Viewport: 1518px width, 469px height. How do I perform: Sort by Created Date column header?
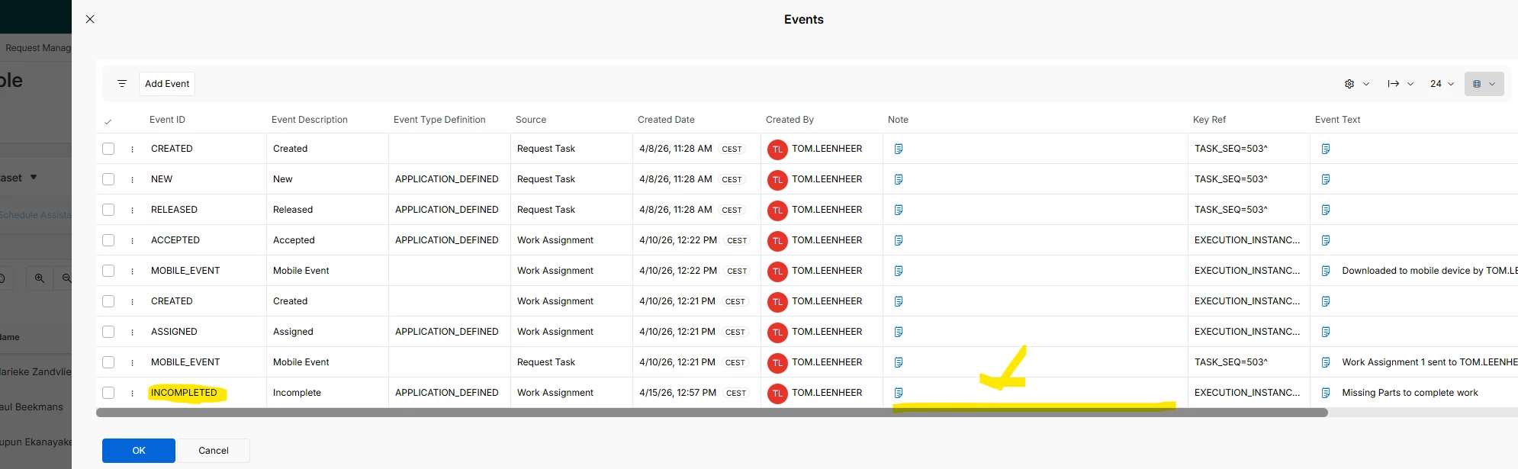tap(666, 120)
